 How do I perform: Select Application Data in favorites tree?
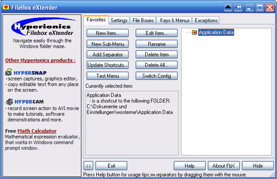point(216,32)
